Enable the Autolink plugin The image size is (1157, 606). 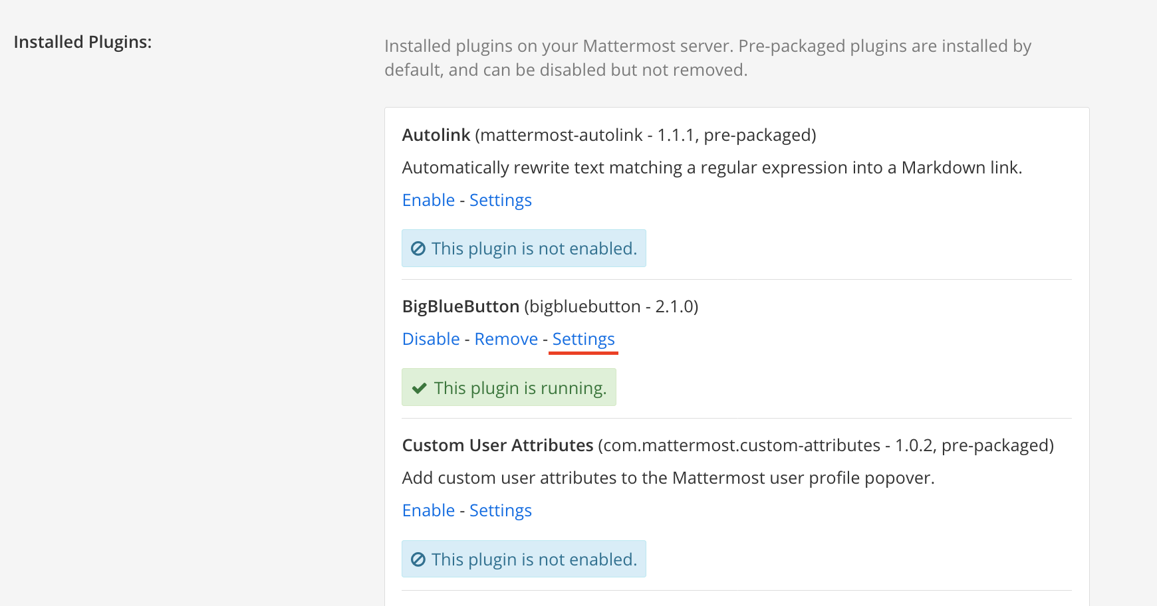[x=428, y=200]
